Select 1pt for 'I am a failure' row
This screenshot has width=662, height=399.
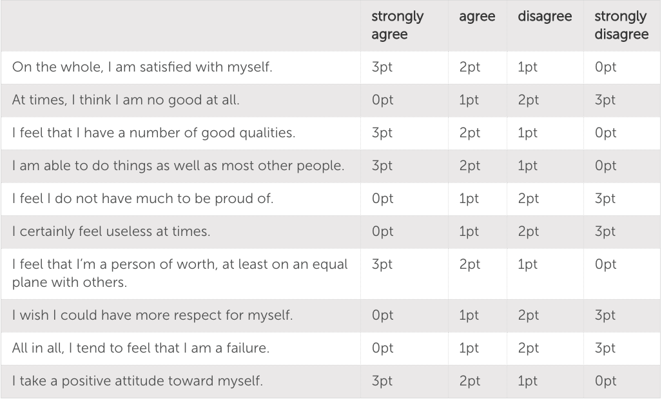tap(469, 349)
